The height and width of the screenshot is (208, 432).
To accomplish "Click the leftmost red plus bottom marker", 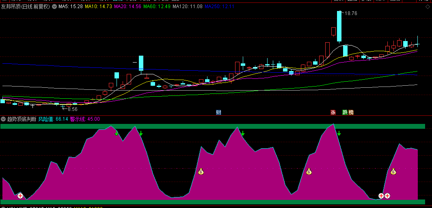I will click(20, 196).
